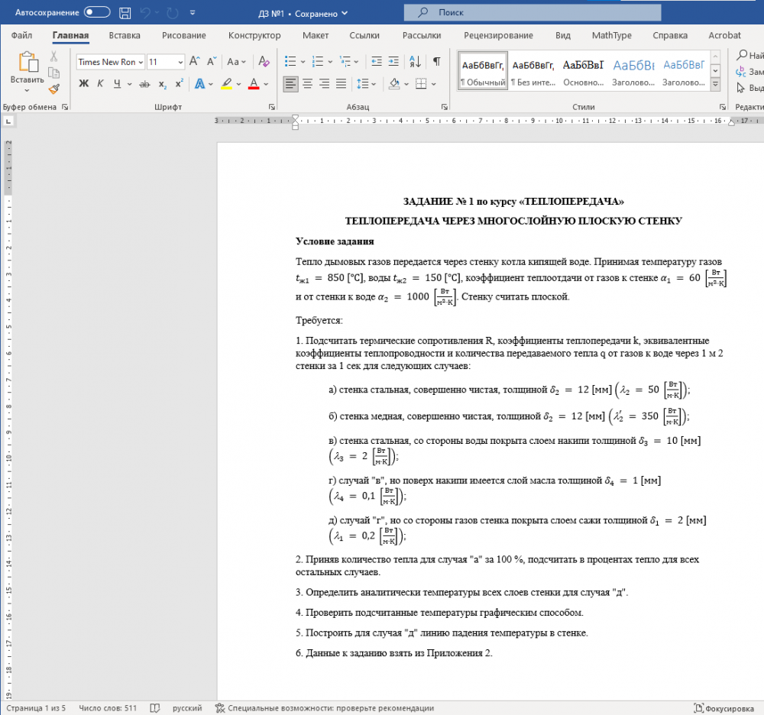Open the Файл menu

(21, 35)
